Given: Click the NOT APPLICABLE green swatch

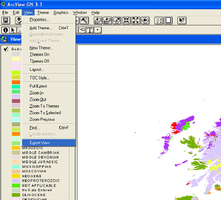Looking at the screenshot, I should tap(16, 186).
